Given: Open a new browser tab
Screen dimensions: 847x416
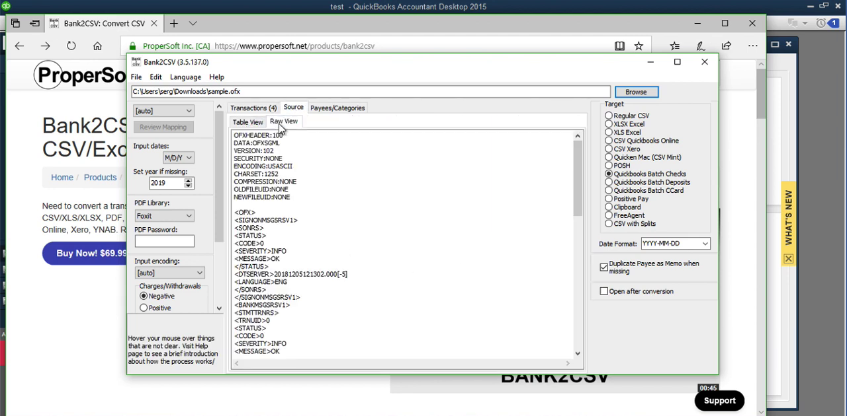Looking at the screenshot, I should click(x=173, y=23).
